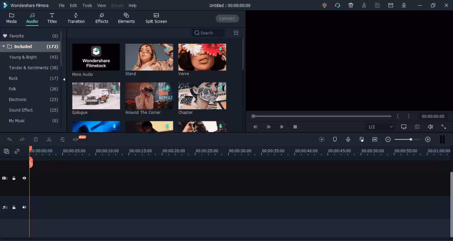Open the More Audio Filmstock thumbnail
The height and width of the screenshot is (241, 453).
pyautogui.click(x=96, y=57)
